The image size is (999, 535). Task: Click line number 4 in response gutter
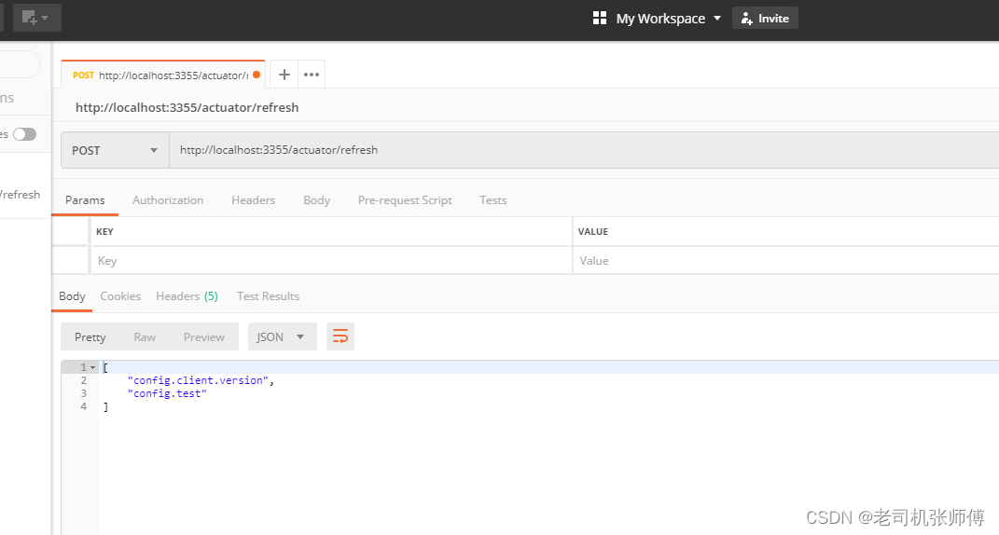click(x=83, y=406)
